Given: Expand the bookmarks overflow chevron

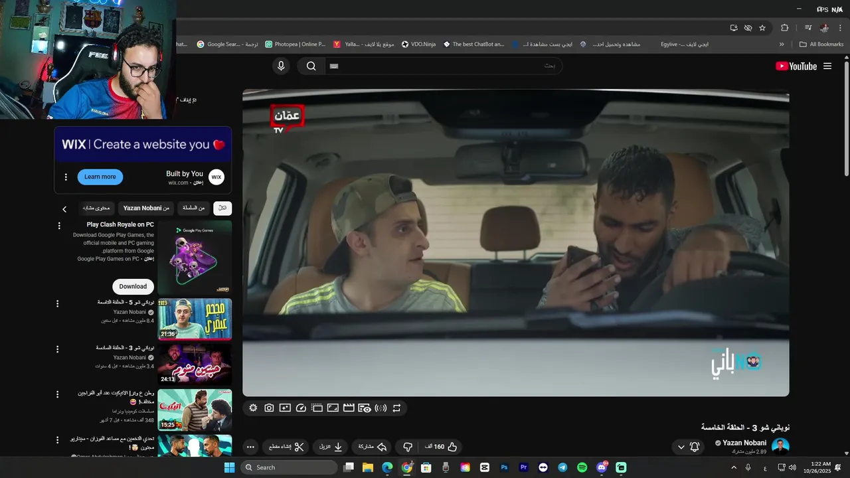Looking at the screenshot, I should [782, 44].
